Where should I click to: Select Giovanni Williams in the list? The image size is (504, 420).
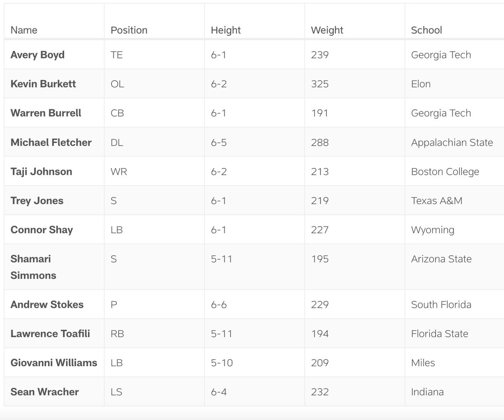[x=54, y=363]
